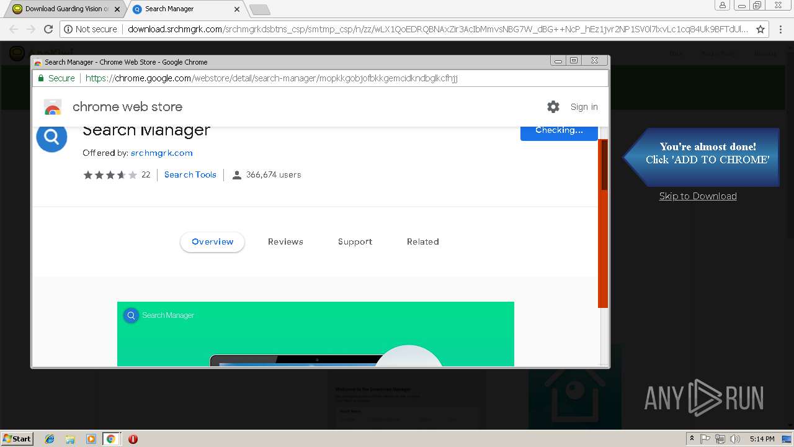
Task: Click the users person icon
Action: click(236, 175)
